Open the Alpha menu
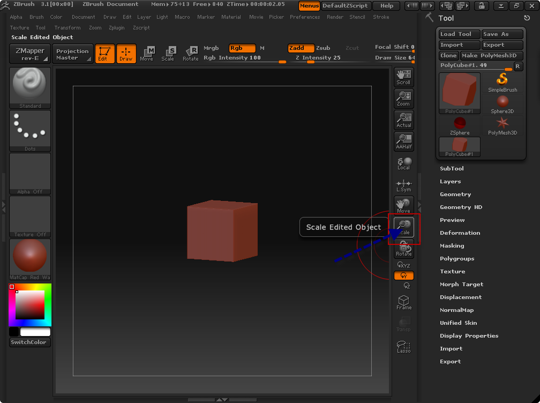The image size is (540, 403). click(x=16, y=17)
